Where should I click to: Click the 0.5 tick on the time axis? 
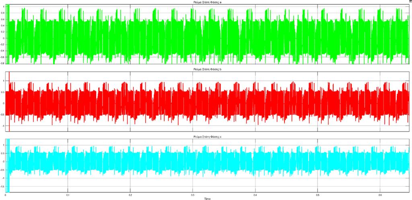point(317,196)
